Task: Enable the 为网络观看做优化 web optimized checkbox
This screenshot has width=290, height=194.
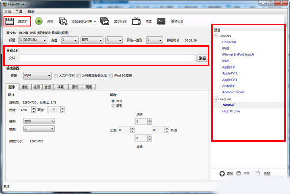Action: coord(79,75)
